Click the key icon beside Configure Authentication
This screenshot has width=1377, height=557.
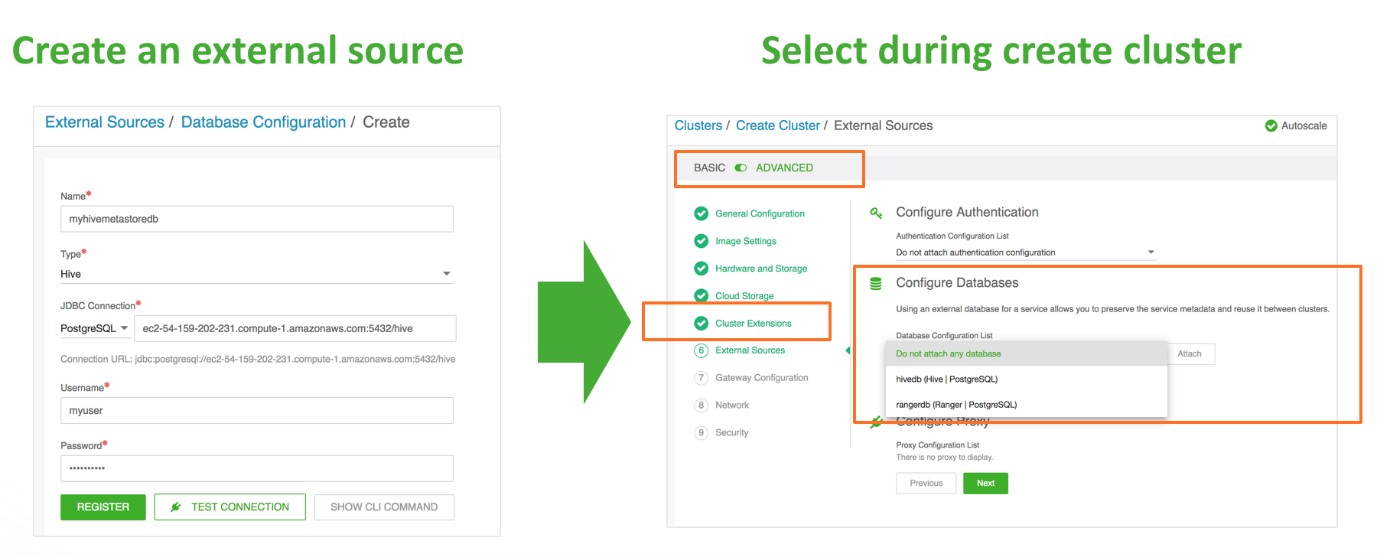876,213
